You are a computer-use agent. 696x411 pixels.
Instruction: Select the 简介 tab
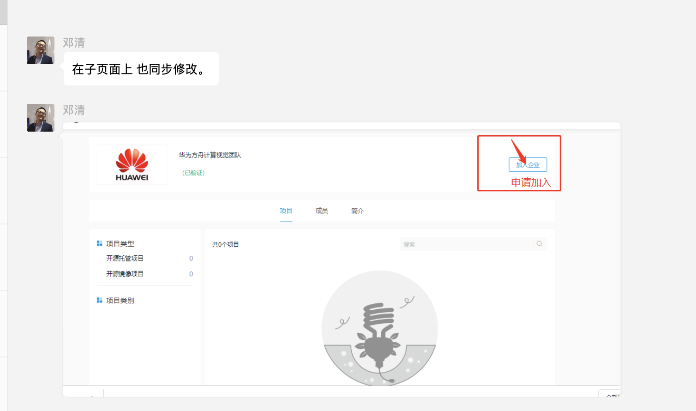[357, 211]
